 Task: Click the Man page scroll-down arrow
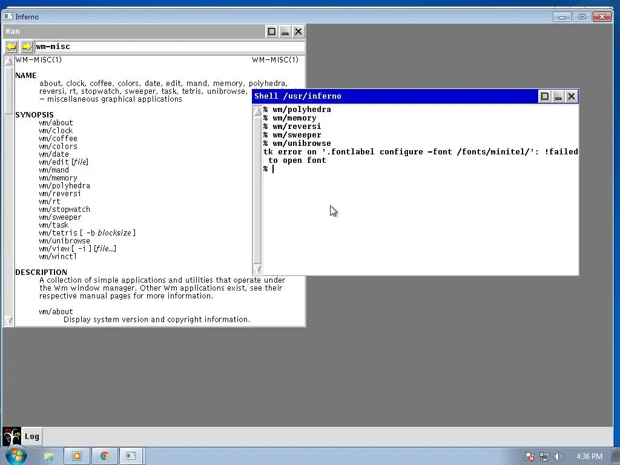pos(8,320)
